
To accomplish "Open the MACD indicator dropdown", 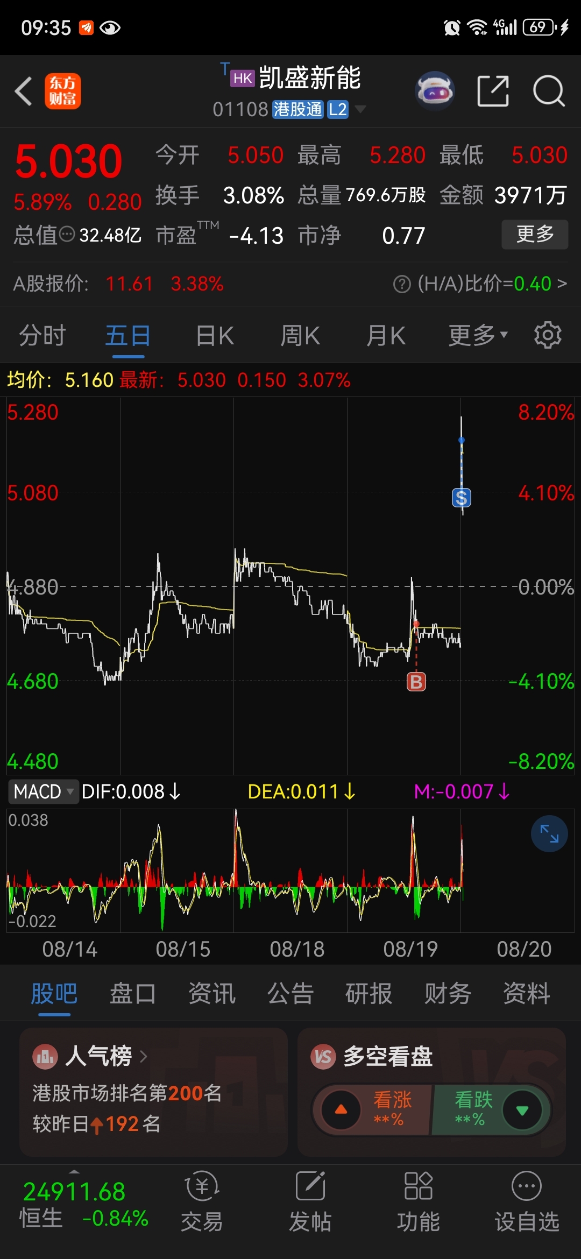I will point(43,791).
